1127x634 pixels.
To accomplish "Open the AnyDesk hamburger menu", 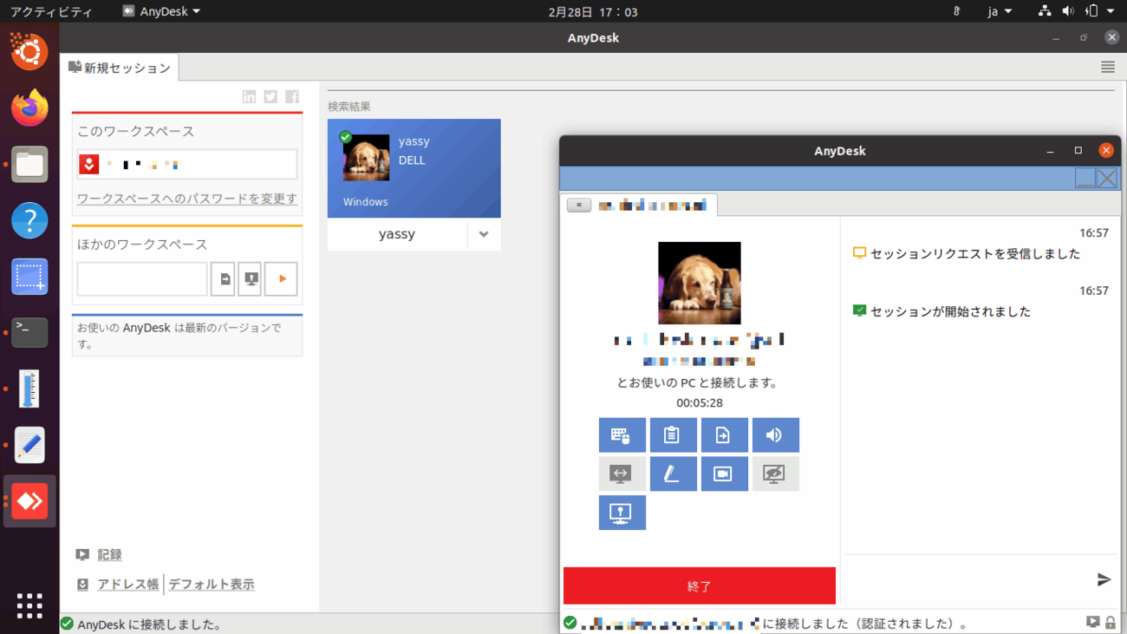I will (x=1107, y=67).
